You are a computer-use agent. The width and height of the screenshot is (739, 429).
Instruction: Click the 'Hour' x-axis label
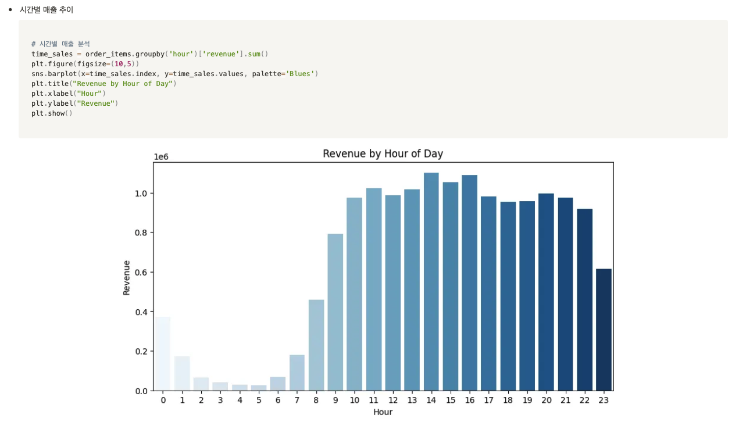click(383, 412)
